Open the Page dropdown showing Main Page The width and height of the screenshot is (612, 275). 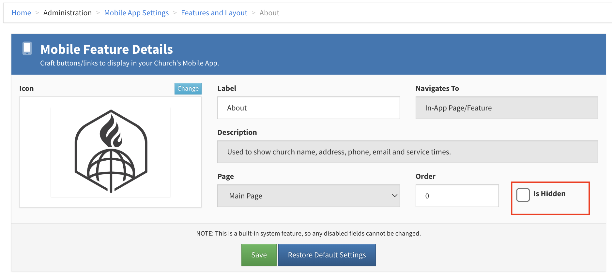pos(308,196)
